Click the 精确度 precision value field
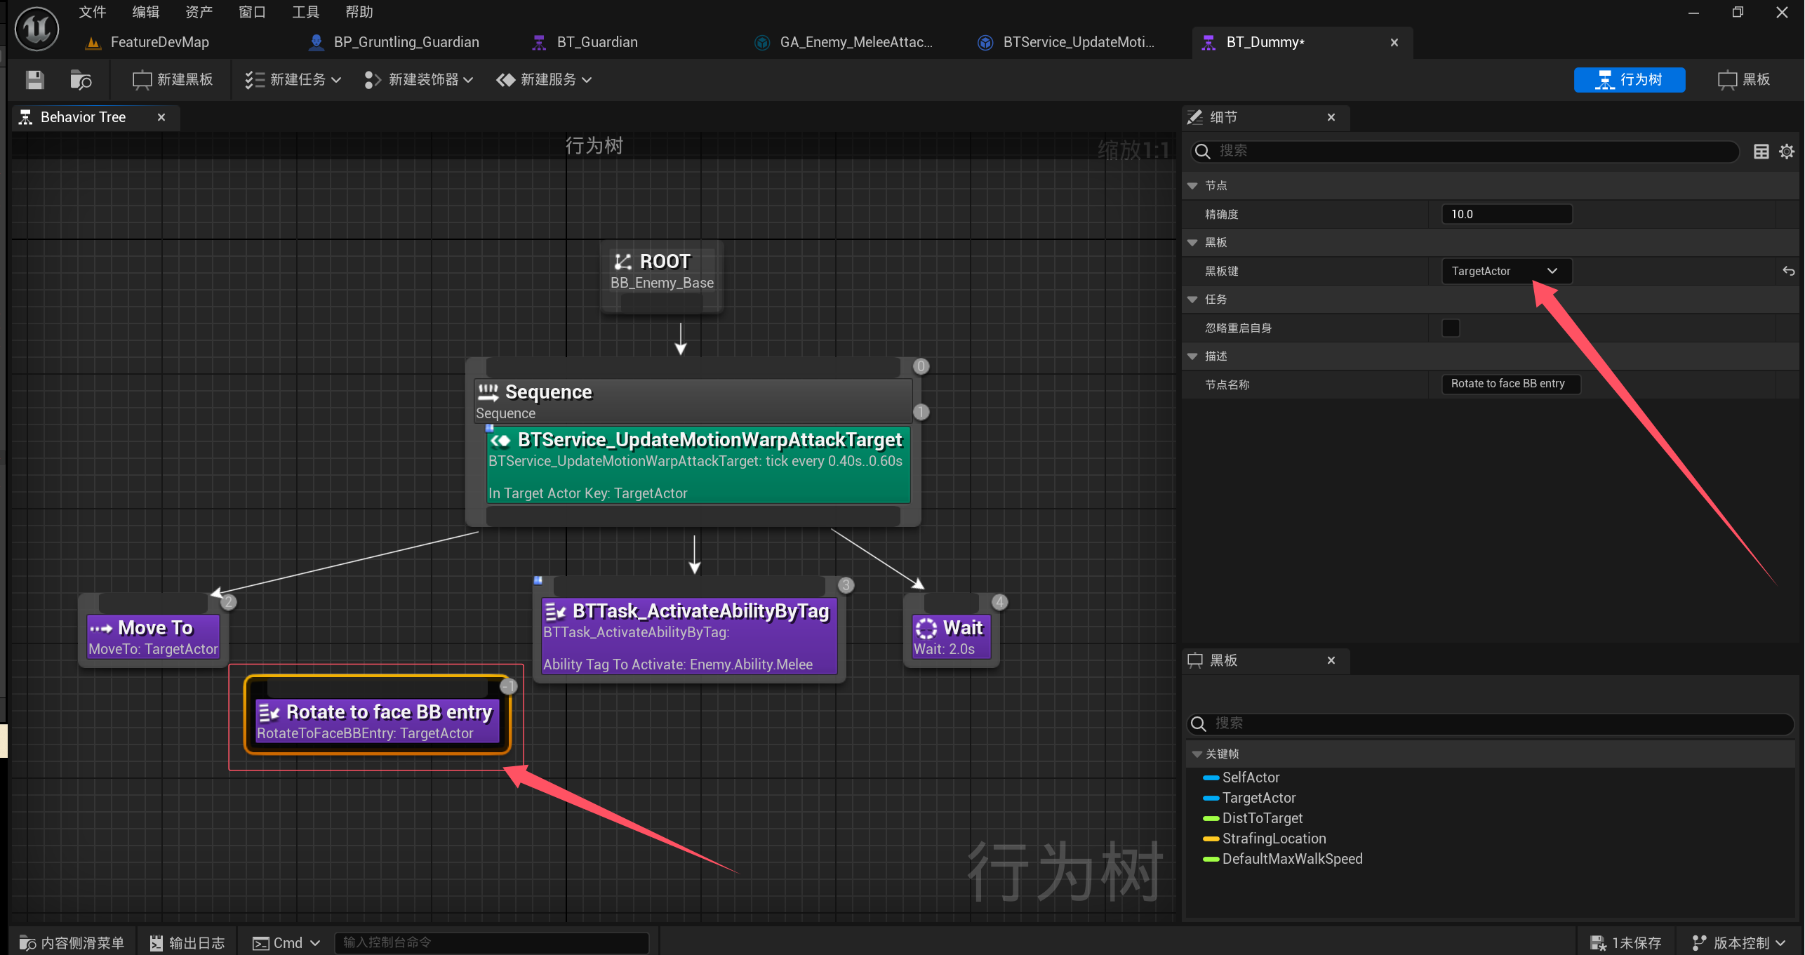1805x955 pixels. click(1506, 215)
